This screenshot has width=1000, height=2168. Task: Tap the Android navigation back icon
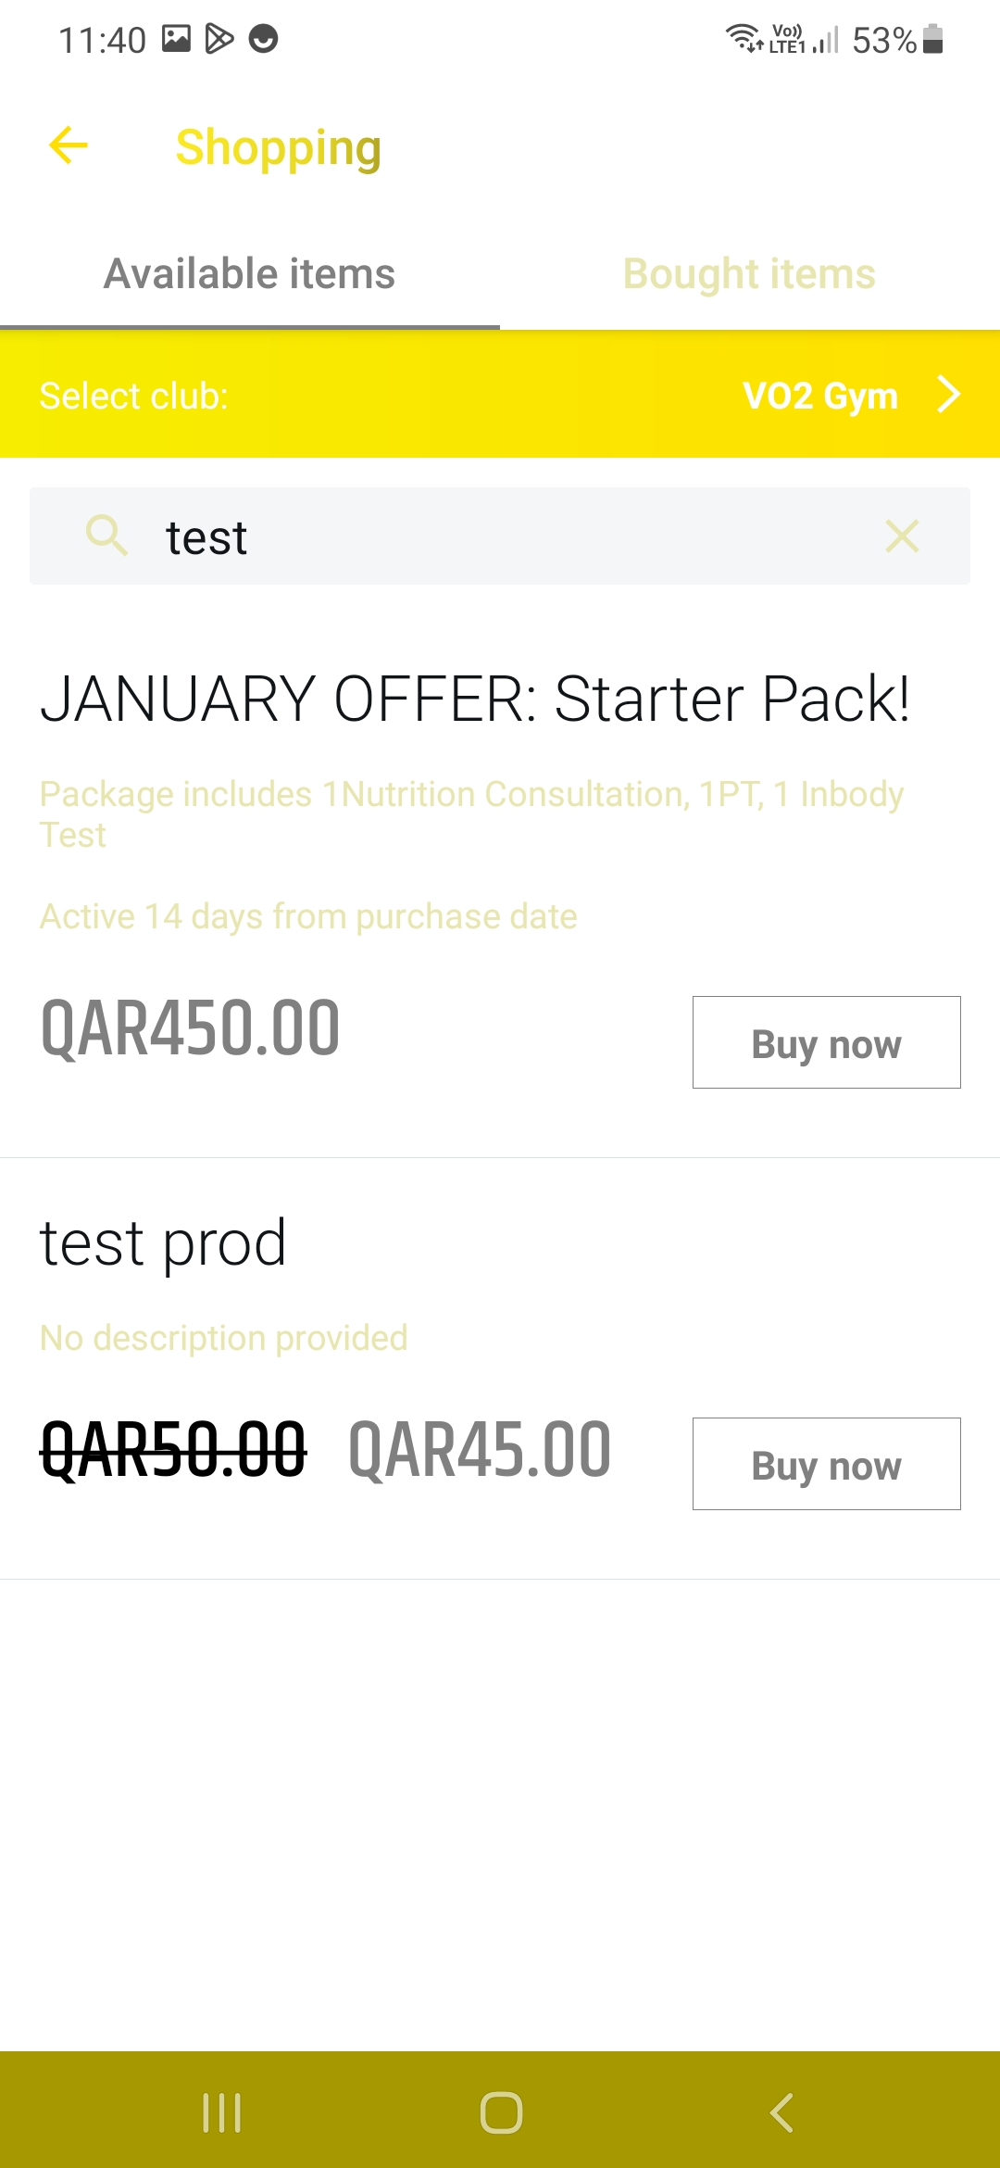pos(781,2112)
